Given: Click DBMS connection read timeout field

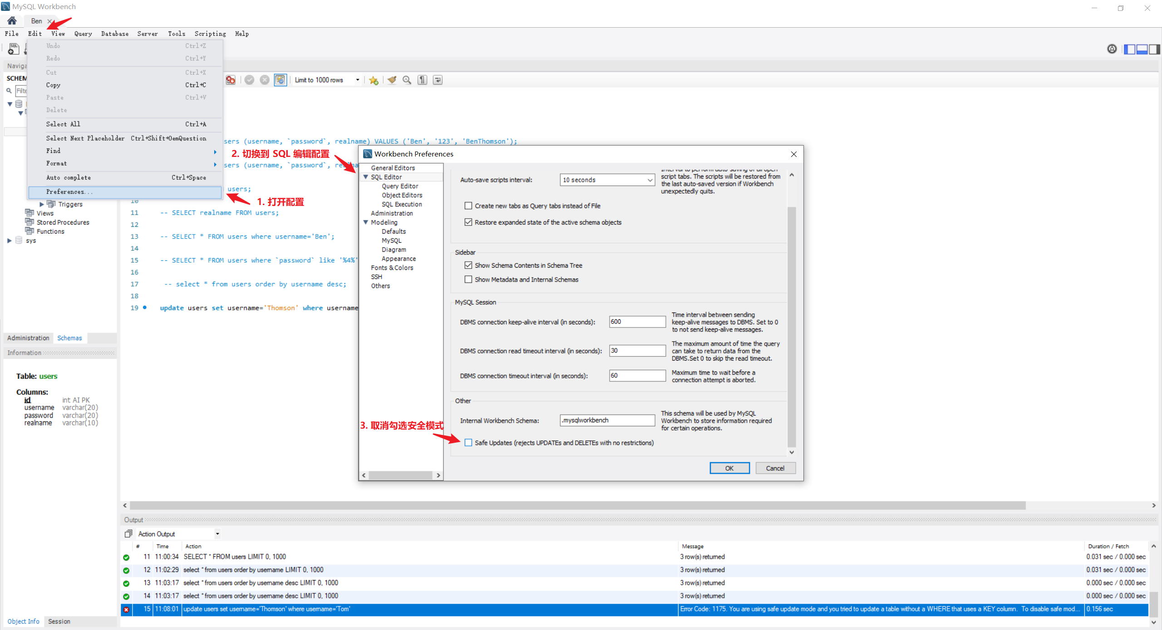Looking at the screenshot, I should pyautogui.click(x=637, y=351).
